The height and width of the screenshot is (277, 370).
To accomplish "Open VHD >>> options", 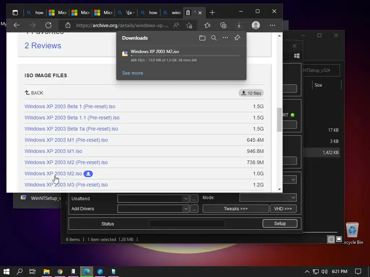I will click(283, 209).
